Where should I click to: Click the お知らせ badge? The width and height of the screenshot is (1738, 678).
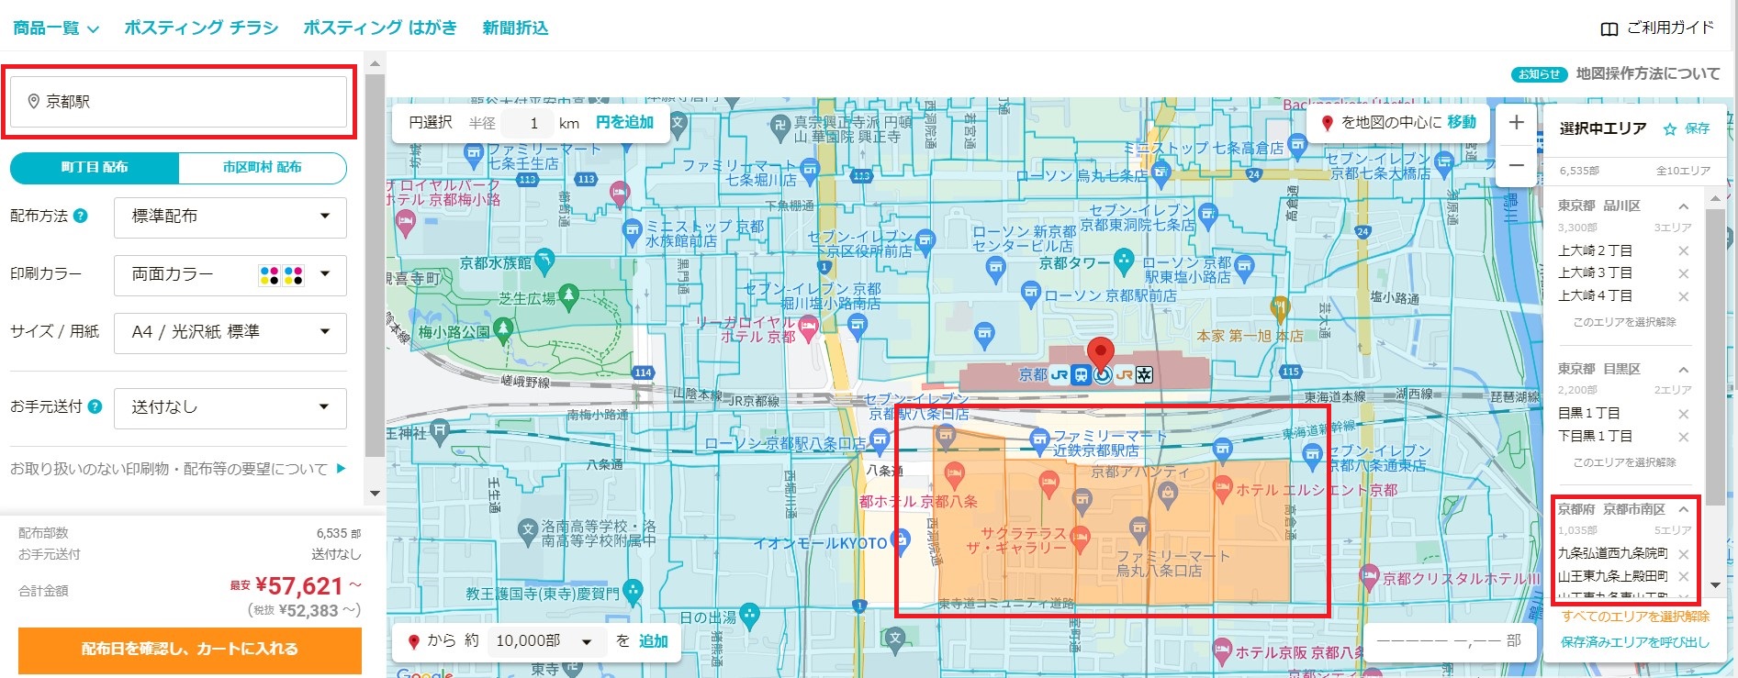point(1540,74)
